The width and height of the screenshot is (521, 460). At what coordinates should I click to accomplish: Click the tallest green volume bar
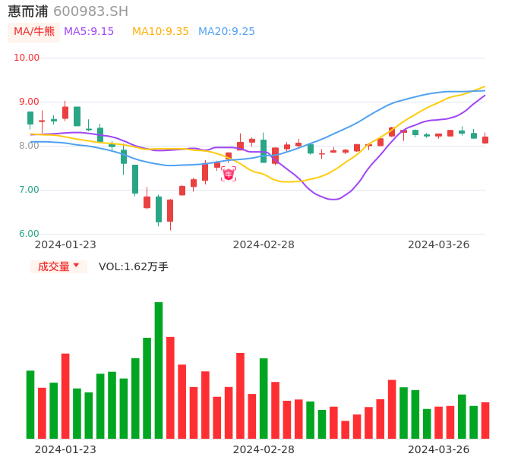[x=159, y=370]
